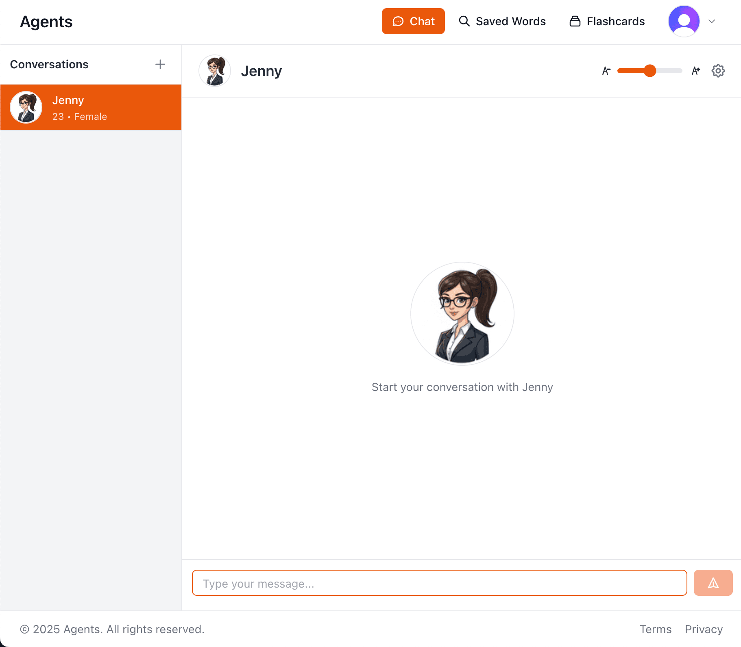This screenshot has width=741, height=647.
Task: Go to the Flashcards tab
Action: 607,21
